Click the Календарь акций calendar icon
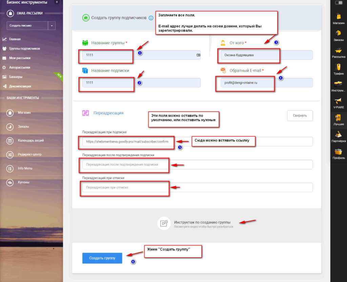Viewport: 347px width, 282px height. tap(10, 140)
